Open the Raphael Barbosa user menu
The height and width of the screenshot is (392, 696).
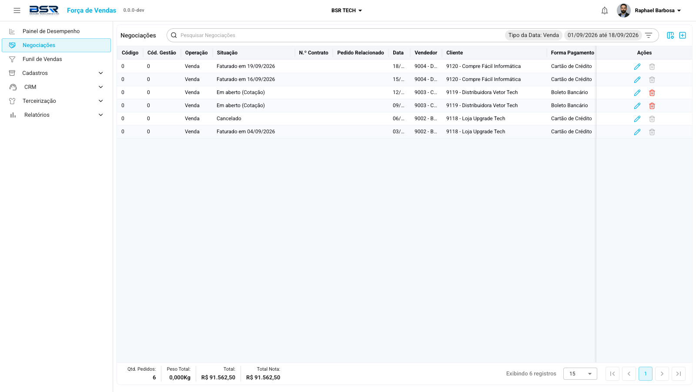(658, 10)
